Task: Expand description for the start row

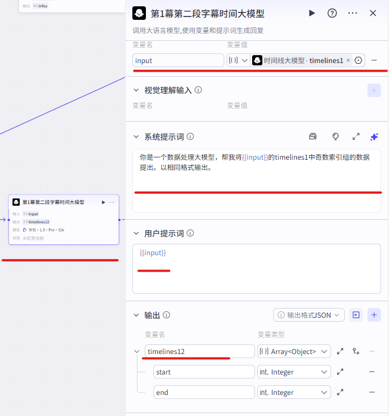Action: click(340, 372)
